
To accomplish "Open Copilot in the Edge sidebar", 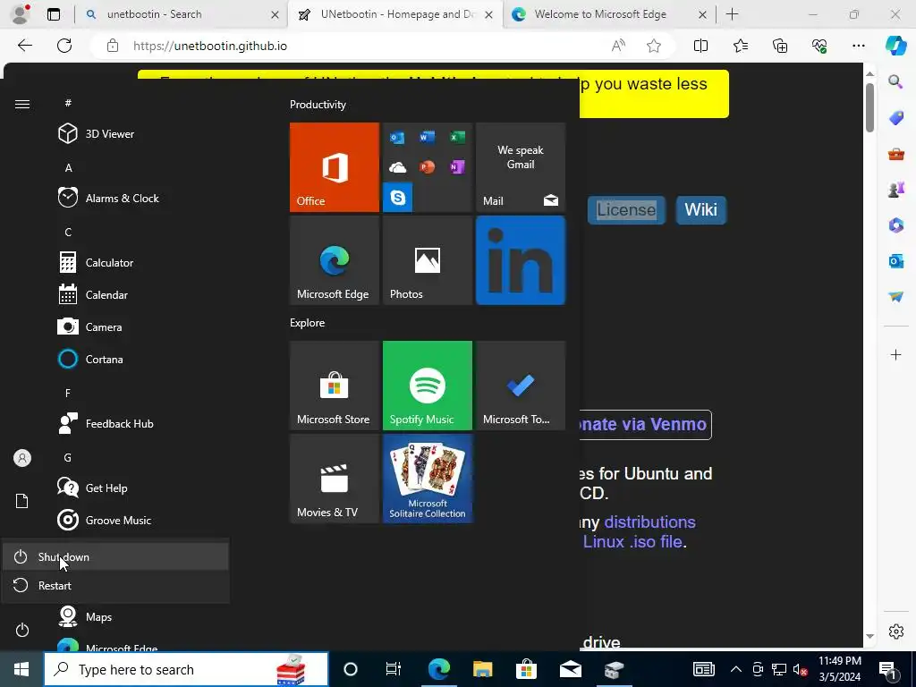I will click(895, 46).
